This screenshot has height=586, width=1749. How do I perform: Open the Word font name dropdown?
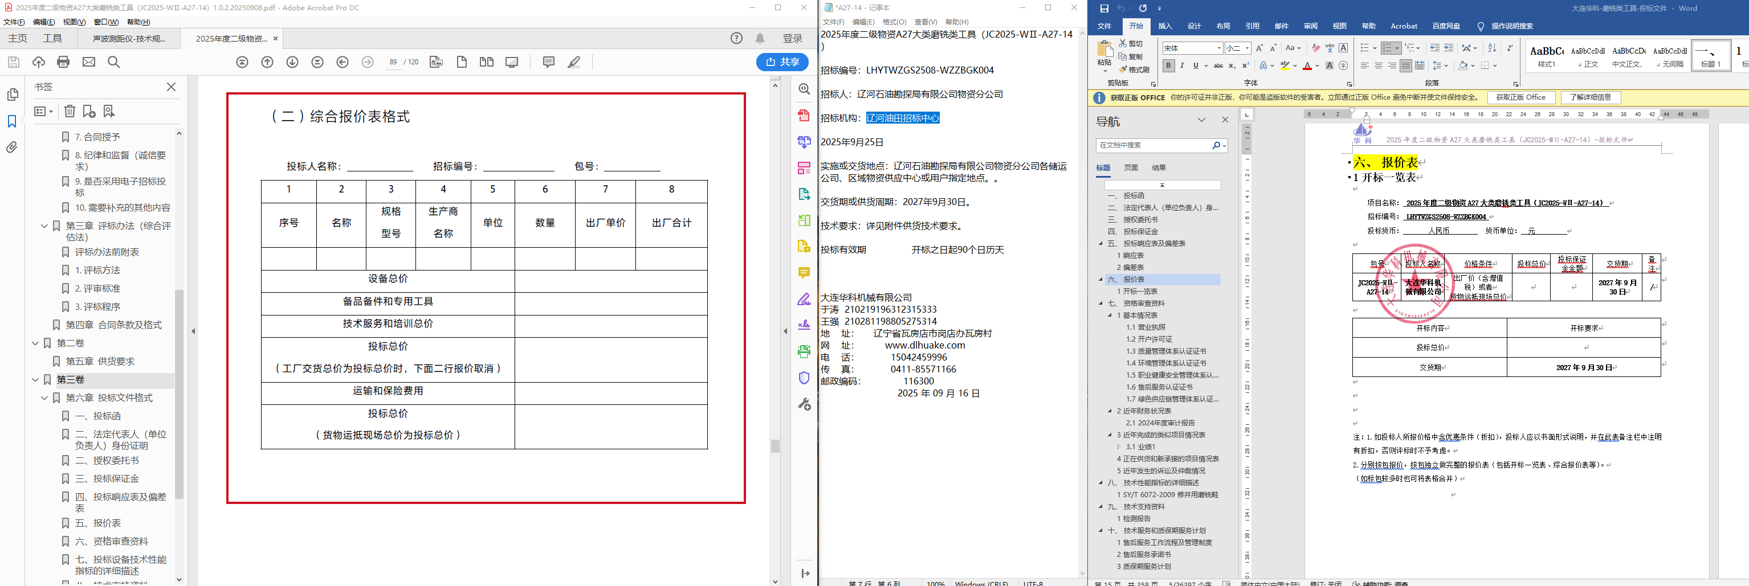point(1220,48)
